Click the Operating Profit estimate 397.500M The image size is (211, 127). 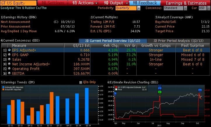[81, 69]
